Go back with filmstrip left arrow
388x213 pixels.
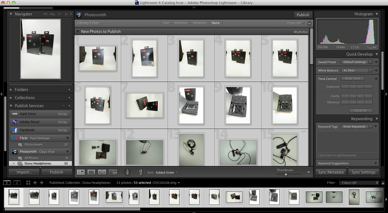pyautogui.click(x=35, y=183)
